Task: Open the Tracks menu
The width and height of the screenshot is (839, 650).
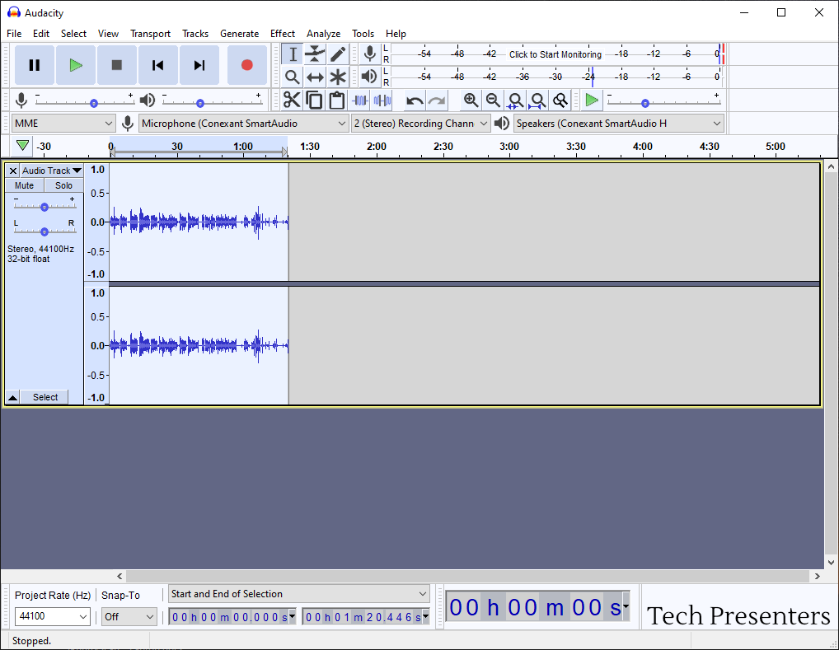Action: [x=195, y=34]
